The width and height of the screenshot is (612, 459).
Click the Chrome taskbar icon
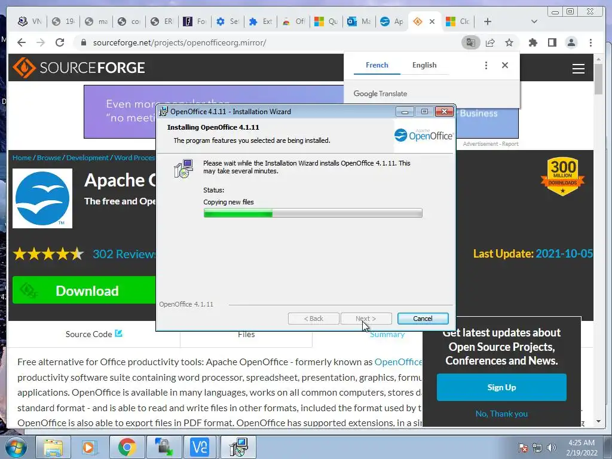click(x=127, y=447)
